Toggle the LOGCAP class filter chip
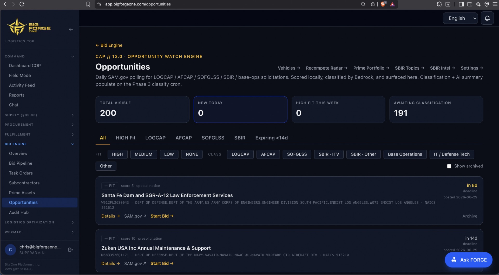This screenshot has width=499, height=275. coord(240,154)
